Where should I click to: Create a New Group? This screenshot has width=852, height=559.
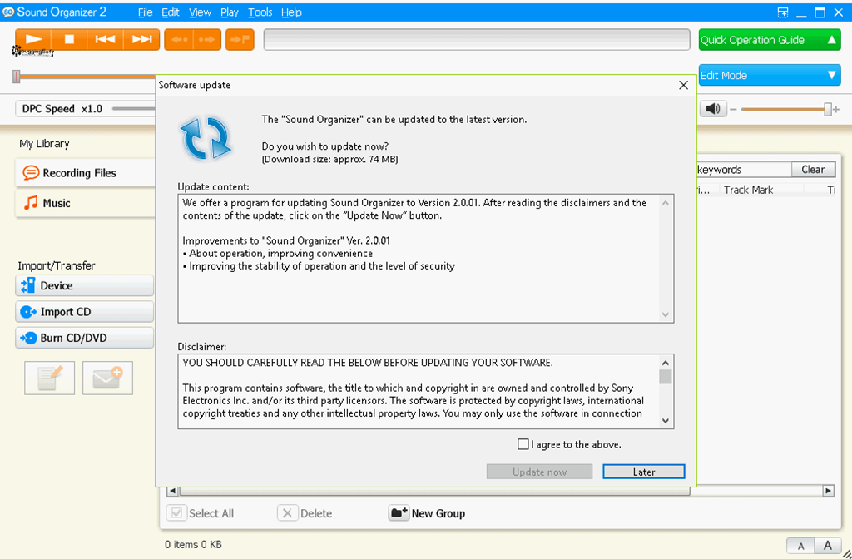click(428, 513)
